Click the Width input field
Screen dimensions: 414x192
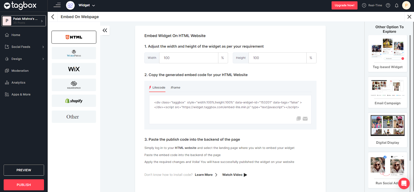189,58
